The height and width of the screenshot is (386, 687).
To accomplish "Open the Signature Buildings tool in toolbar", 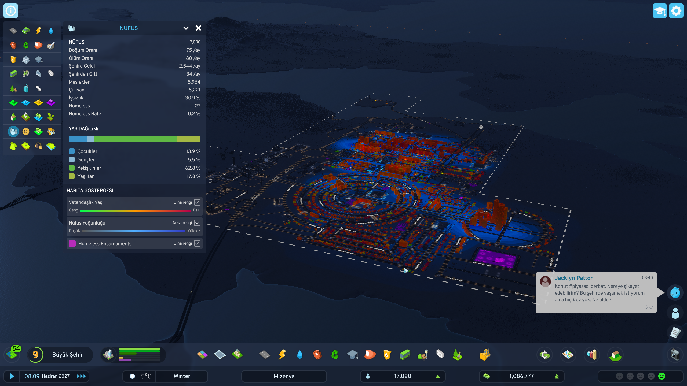I will [x=237, y=355].
